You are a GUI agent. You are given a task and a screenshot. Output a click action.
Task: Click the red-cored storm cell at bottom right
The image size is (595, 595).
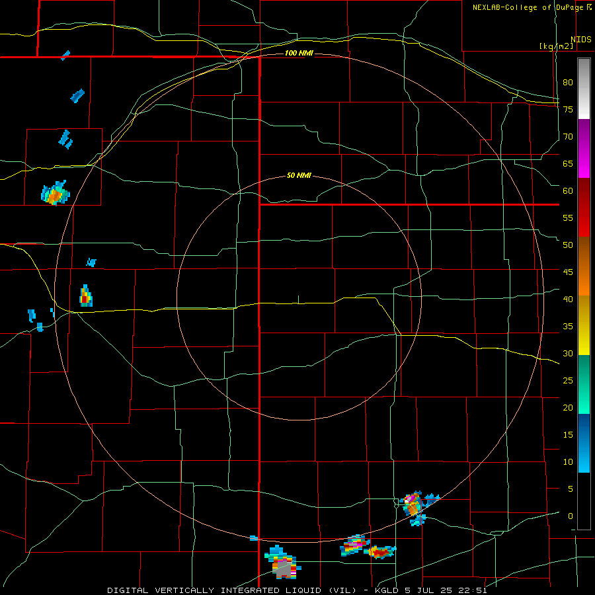point(380,552)
